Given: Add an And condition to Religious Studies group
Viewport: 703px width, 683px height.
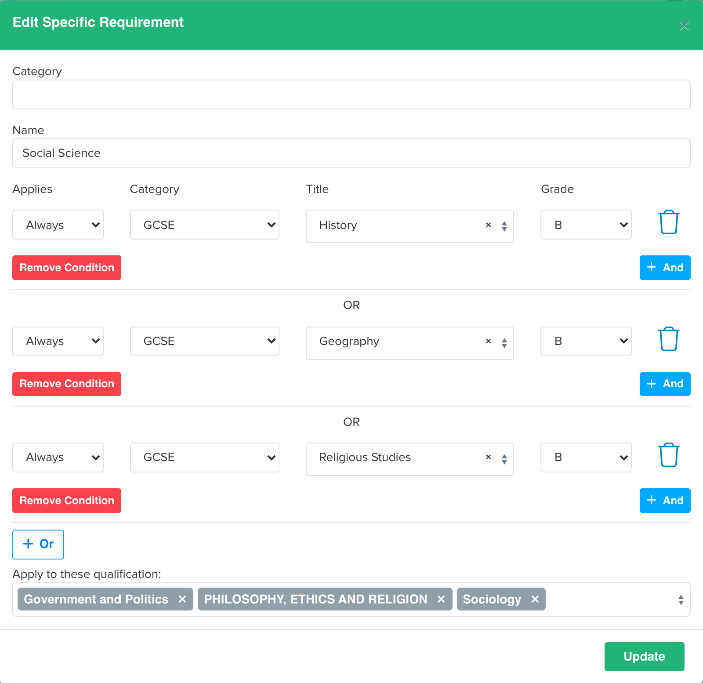Looking at the screenshot, I should click(x=665, y=501).
